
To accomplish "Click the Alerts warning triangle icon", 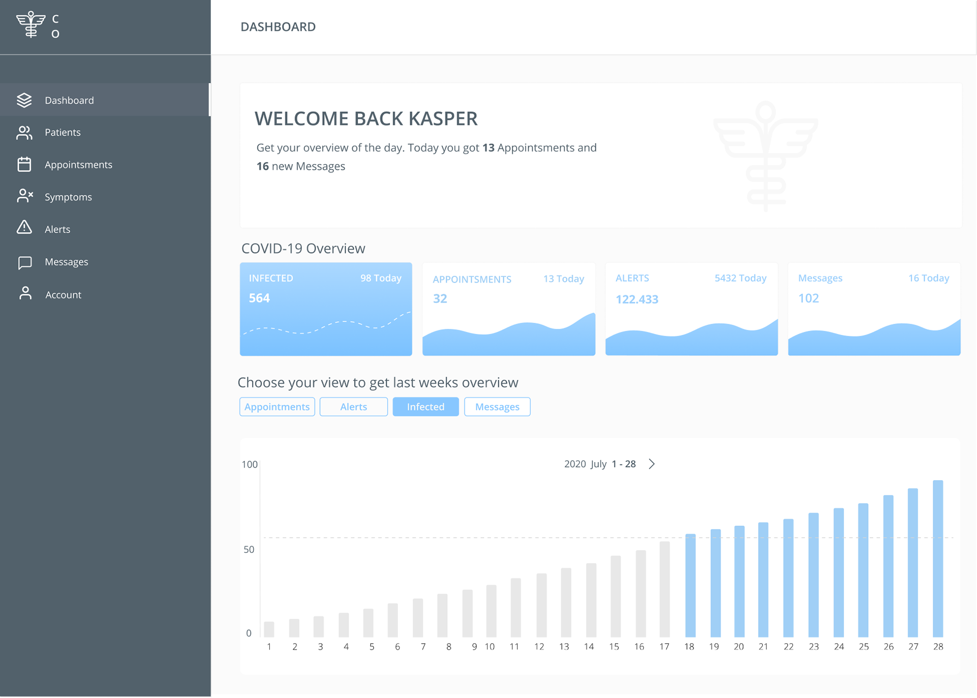I will coord(24,228).
